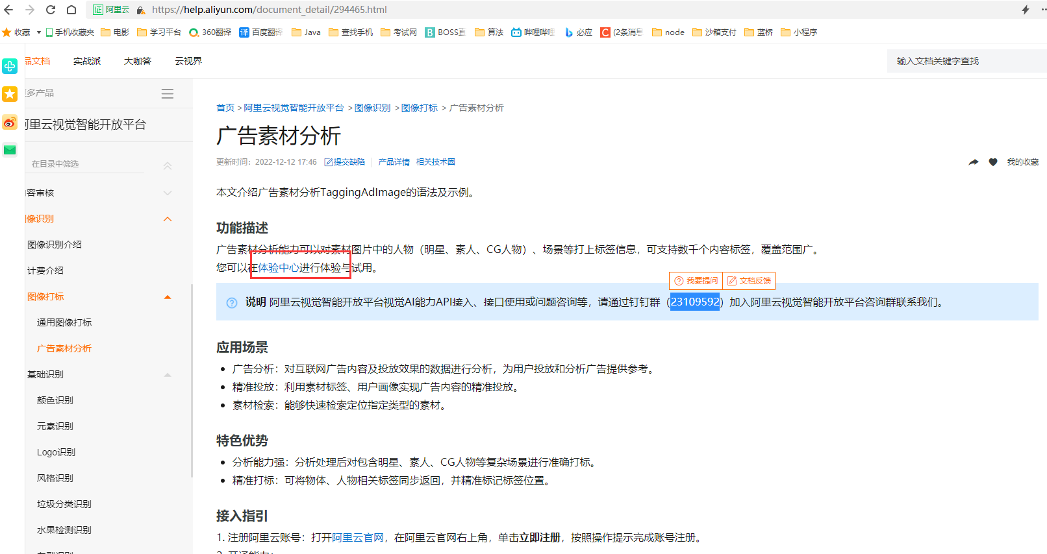Open the favorites dropdown arrow after 收藏

coord(39,32)
